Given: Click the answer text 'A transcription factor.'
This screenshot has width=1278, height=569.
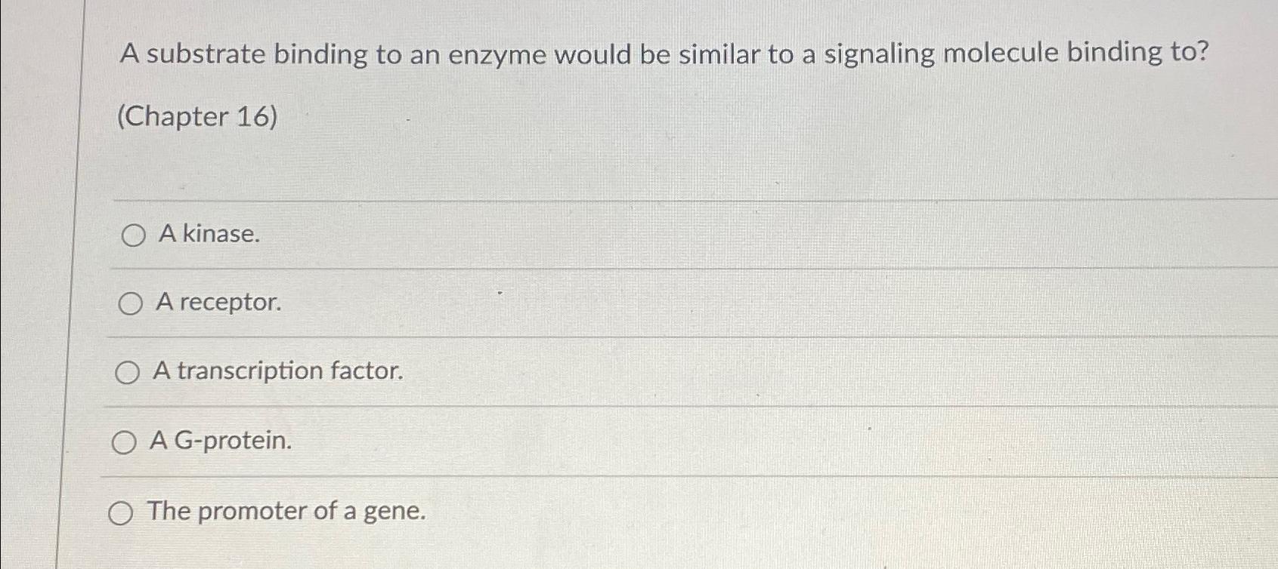Looking at the screenshot, I should click(279, 371).
